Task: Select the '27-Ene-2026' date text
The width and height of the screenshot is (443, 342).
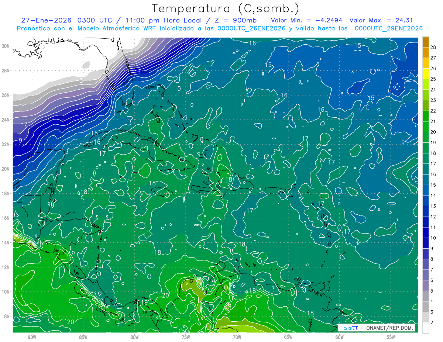Action: tap(46, 20)
